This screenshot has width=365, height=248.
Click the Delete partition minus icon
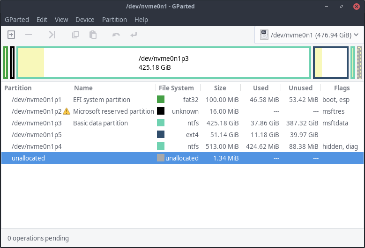click(x=29, y=35)
